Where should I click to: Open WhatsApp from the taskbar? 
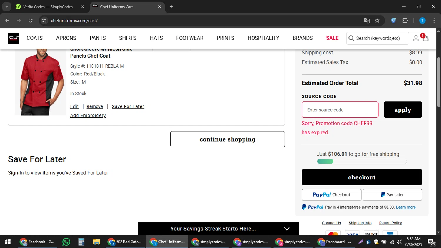pyautogui.click(x=66, y=242)
